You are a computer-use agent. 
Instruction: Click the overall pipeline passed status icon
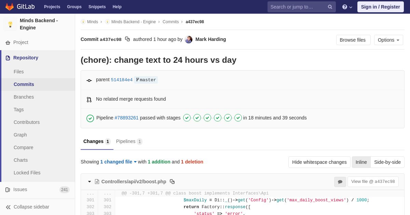(90, 118)
